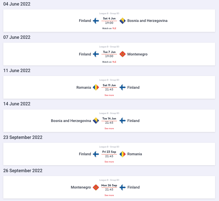Click Romania team name in 11 June match
The width and height of the screenshot is (219, 201).
[x=84, y=87]
